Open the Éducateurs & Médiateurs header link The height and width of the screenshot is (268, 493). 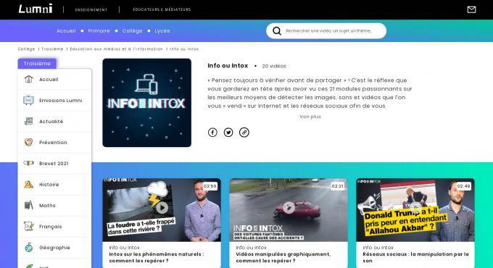point(162,9)
